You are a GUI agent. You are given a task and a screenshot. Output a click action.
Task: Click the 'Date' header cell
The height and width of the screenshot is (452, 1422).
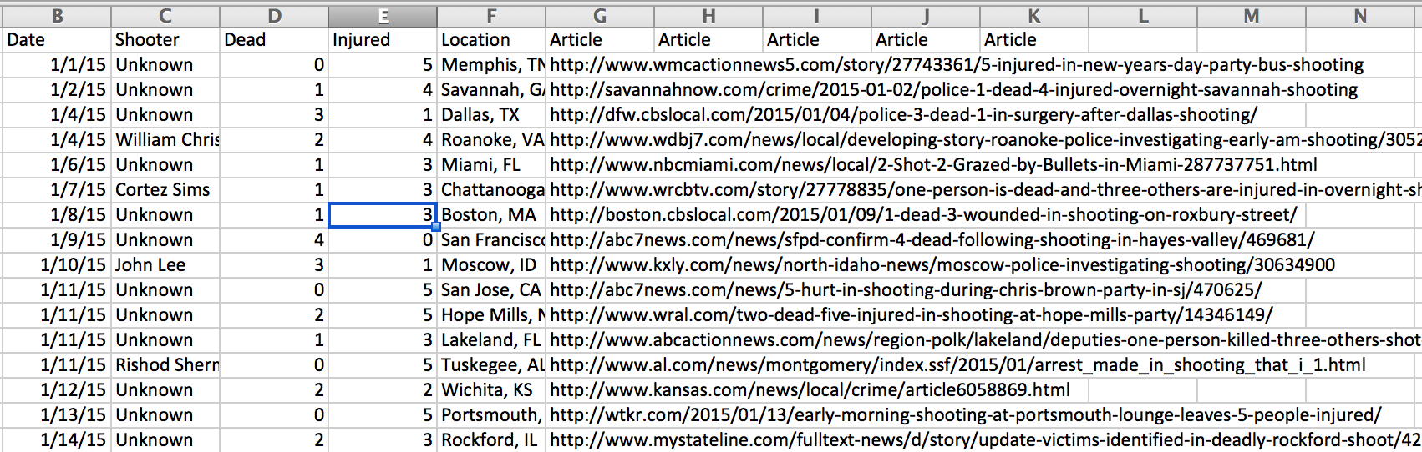coord(57,40)
